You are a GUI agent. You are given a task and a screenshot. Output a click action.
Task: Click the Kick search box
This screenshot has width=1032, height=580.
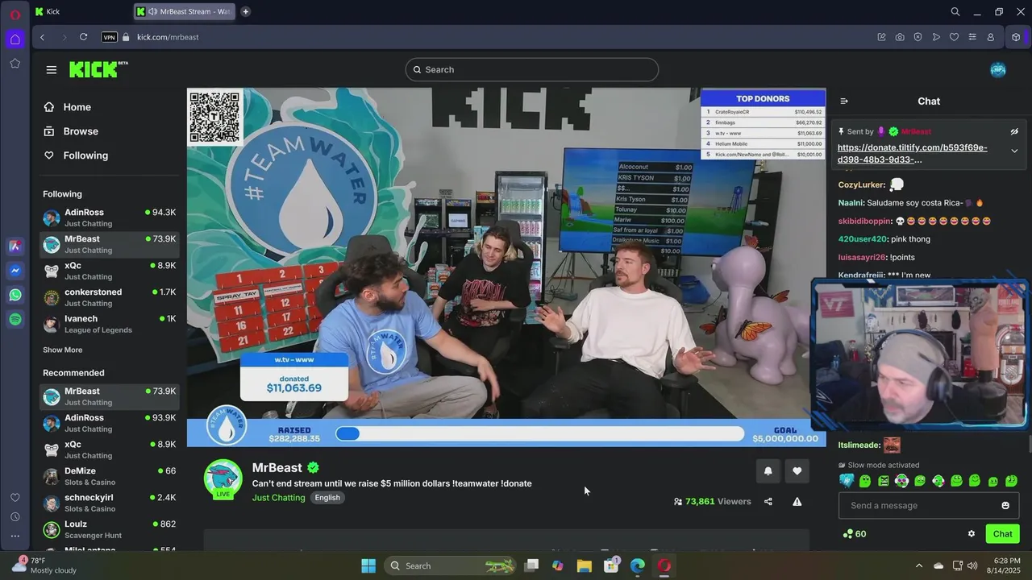531,69
